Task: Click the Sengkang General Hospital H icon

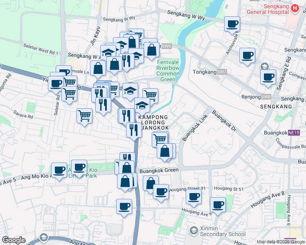Action: point(295,9)
